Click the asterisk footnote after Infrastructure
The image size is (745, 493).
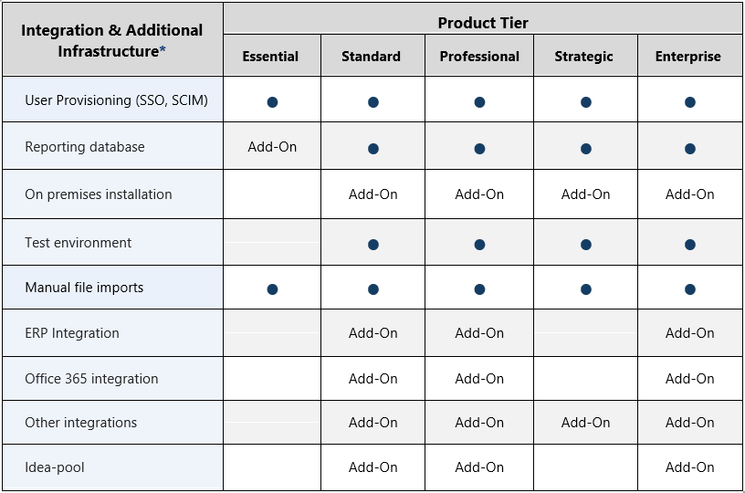[x=163, y=50]
